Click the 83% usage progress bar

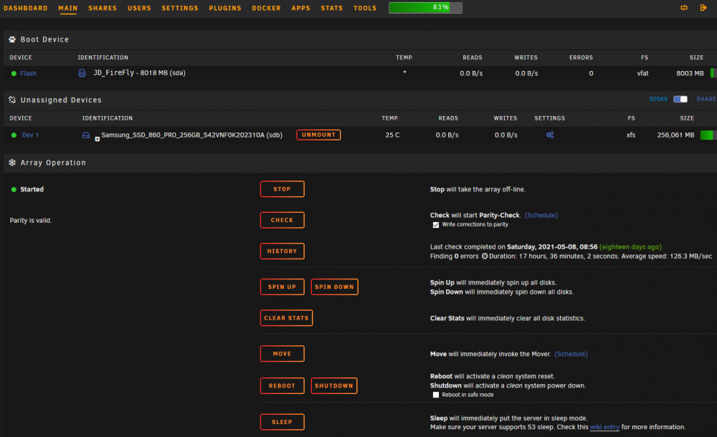[x=425, y=8]
